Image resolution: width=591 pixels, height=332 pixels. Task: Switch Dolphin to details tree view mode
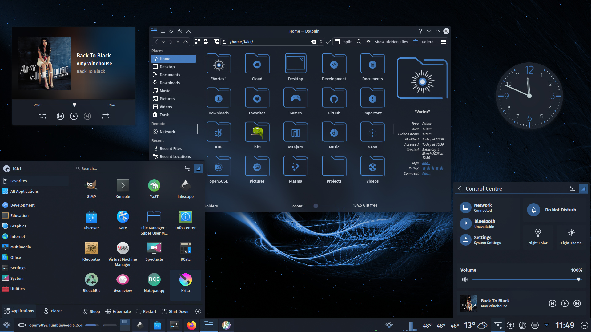tap(216, 42)
